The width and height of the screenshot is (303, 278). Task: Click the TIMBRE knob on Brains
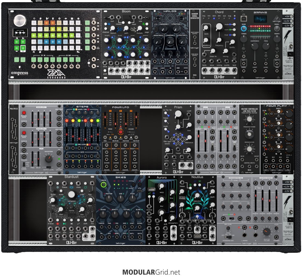(244, 39)
